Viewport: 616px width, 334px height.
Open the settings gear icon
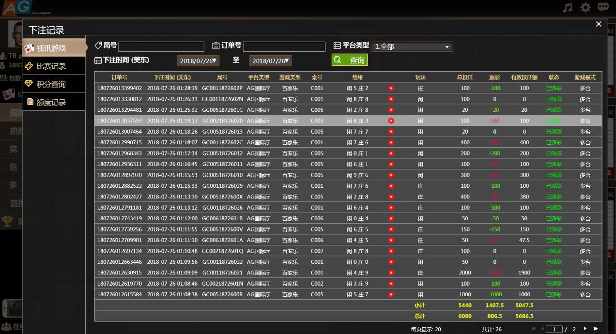tap(585, 7)
